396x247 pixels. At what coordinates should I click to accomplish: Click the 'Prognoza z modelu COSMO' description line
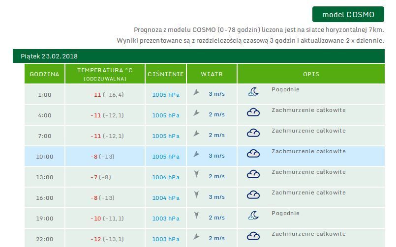259,30
